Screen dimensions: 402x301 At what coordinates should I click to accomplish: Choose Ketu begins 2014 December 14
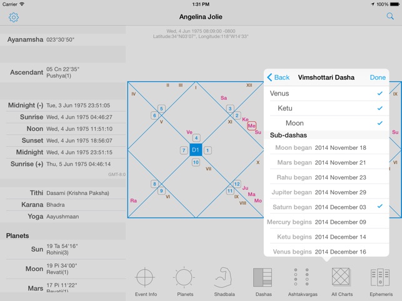coord(326,237)
